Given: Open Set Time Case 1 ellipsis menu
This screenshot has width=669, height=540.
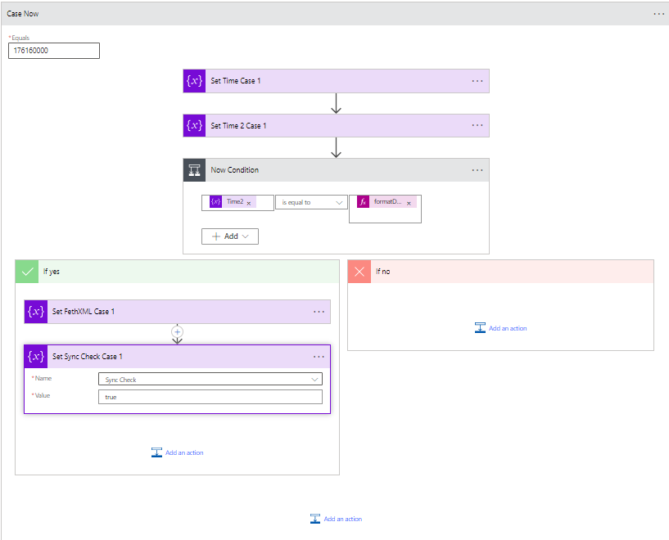Looking at the screenshot, I should [477, 81].
